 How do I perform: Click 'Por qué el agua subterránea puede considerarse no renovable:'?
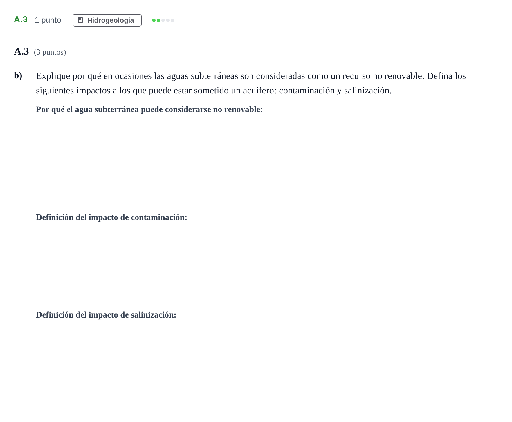[149, 109]
